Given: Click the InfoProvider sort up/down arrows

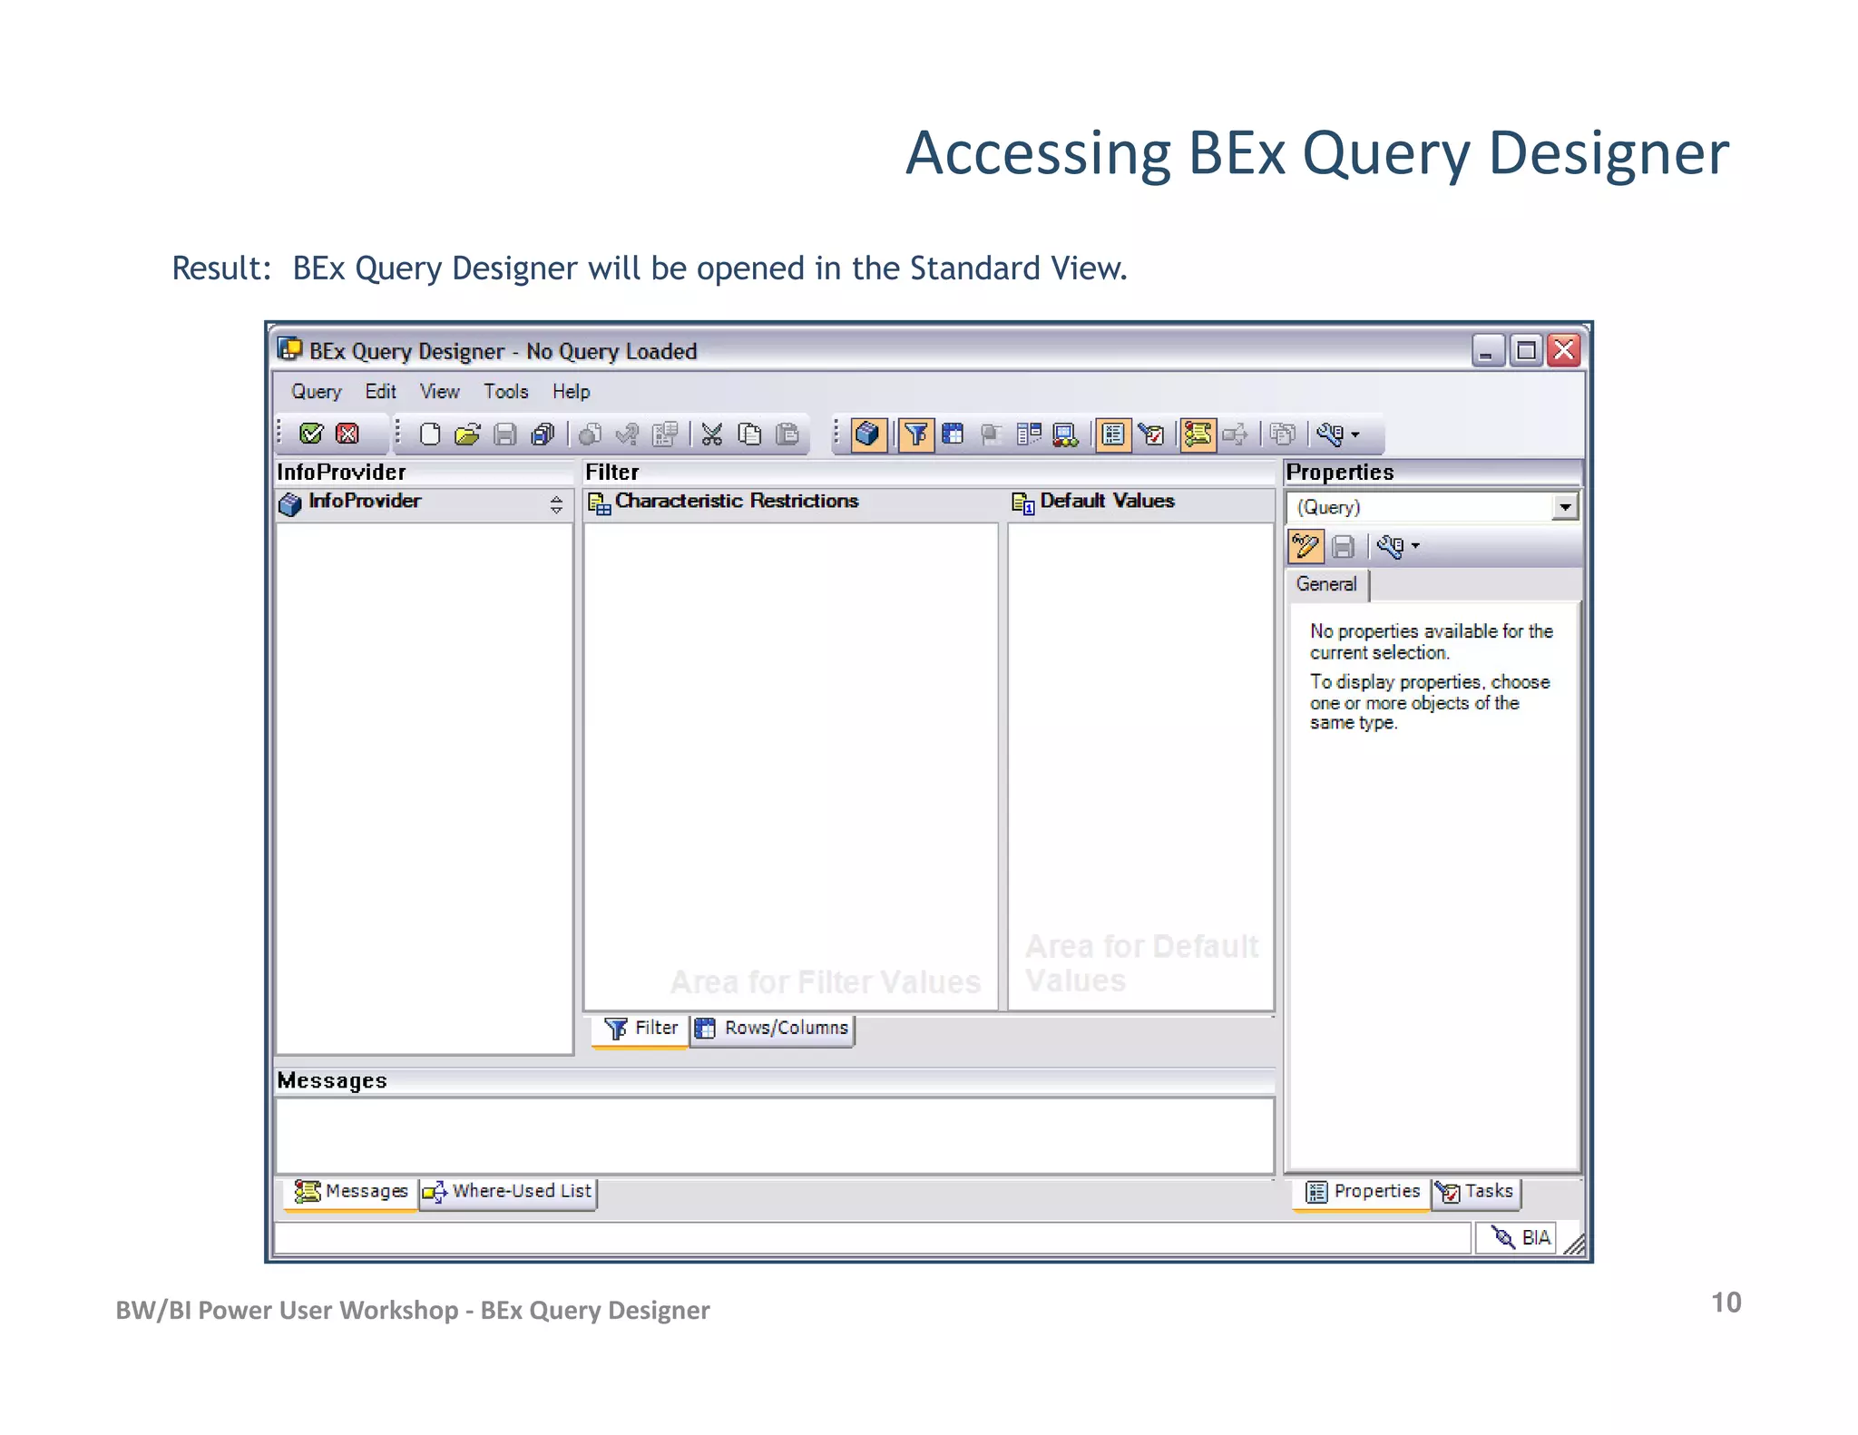Looking at the screenshot, I should click(x=556, y=505).
